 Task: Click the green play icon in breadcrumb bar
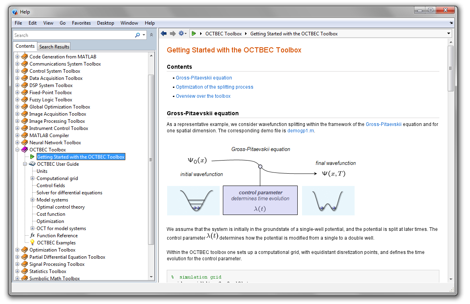(x=194, y=34)
